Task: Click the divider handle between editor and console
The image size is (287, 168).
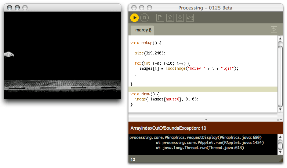Action: click(x=206, y=119)
